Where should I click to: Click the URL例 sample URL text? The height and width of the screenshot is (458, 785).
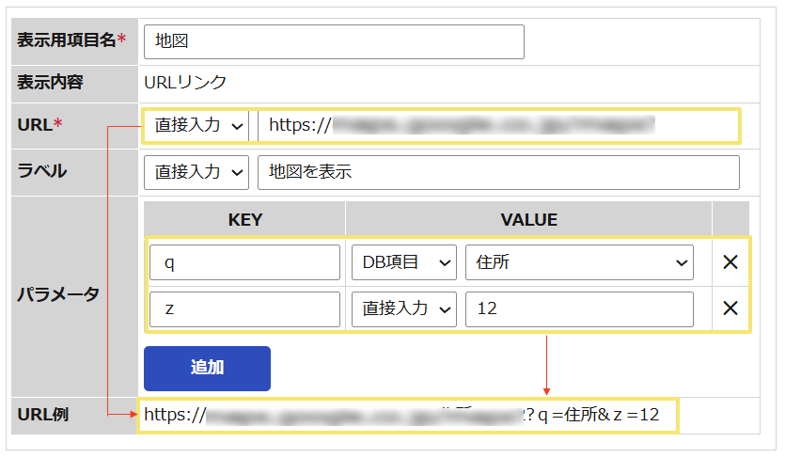click(x=401, y=415)
